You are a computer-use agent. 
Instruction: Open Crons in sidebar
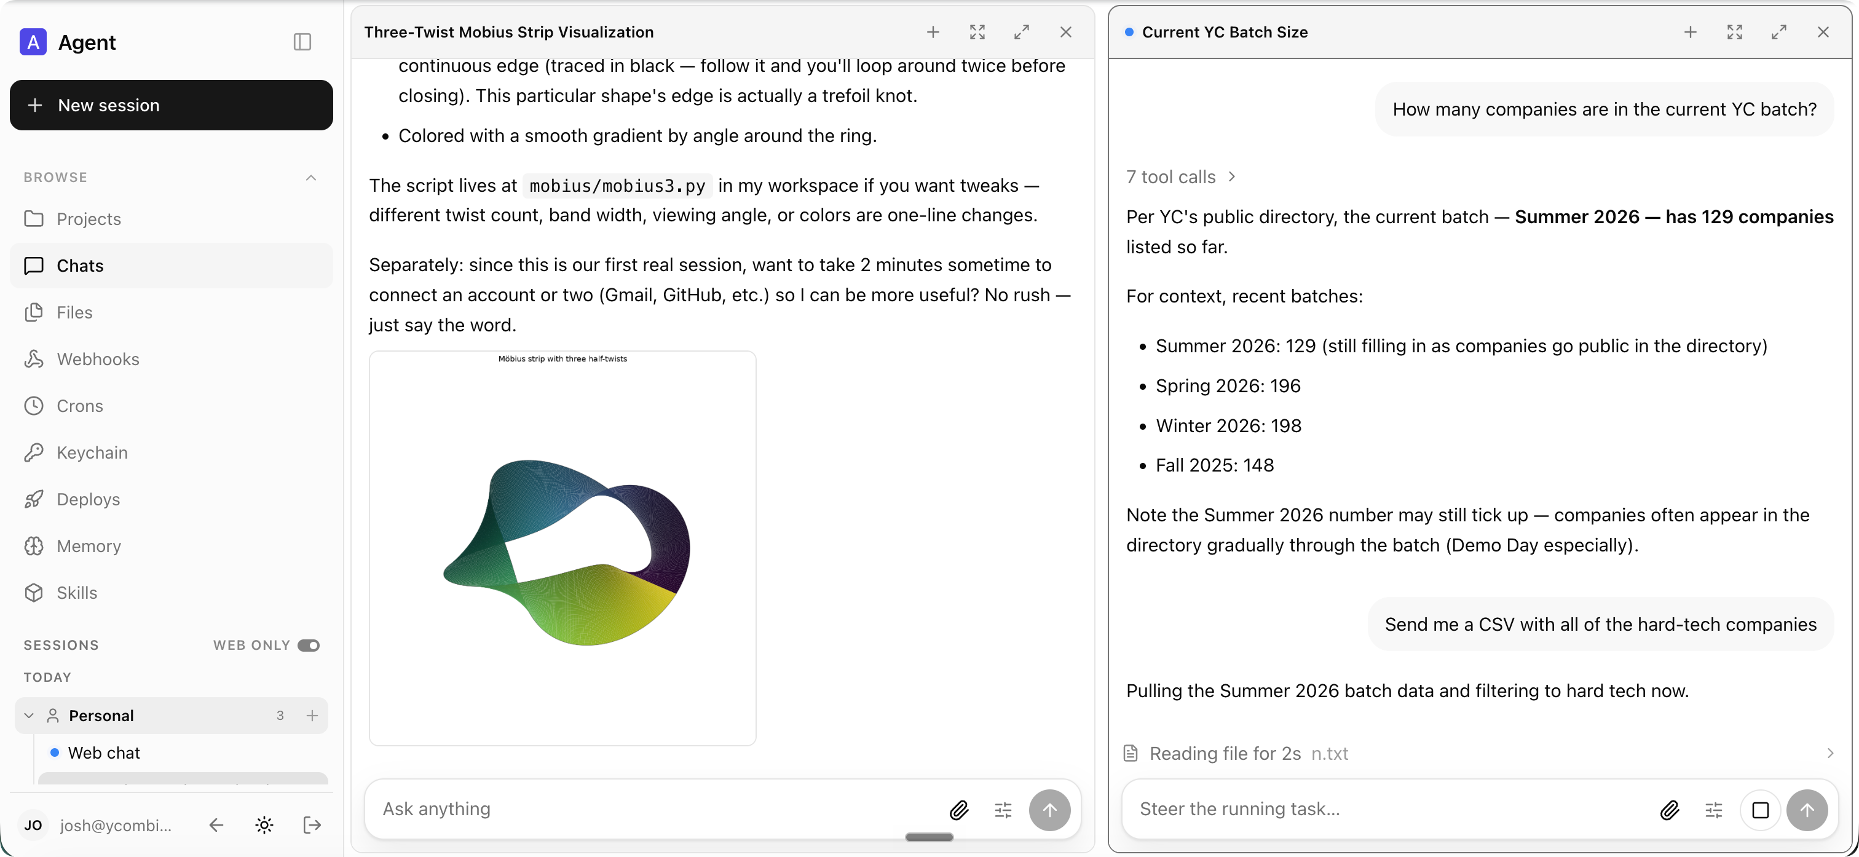171,406
